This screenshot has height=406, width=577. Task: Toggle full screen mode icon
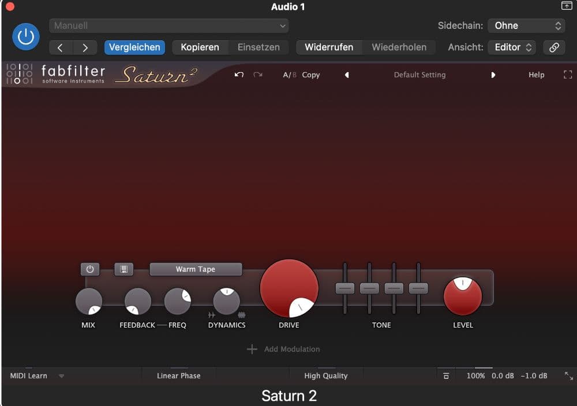[x=568, y=74]
